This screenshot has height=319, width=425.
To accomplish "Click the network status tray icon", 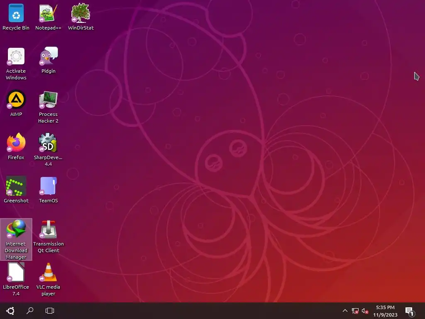I will click(355, 311).
